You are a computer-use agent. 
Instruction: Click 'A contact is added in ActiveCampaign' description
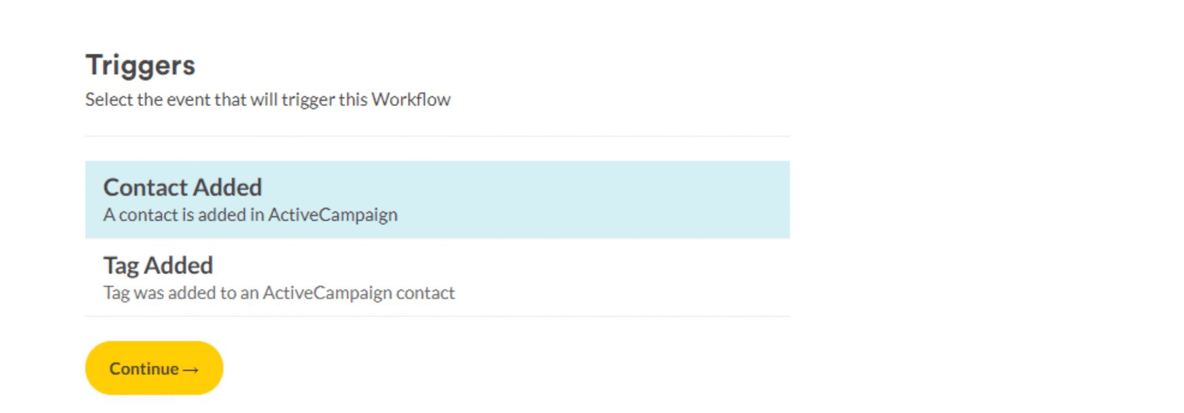click(250, 215)
